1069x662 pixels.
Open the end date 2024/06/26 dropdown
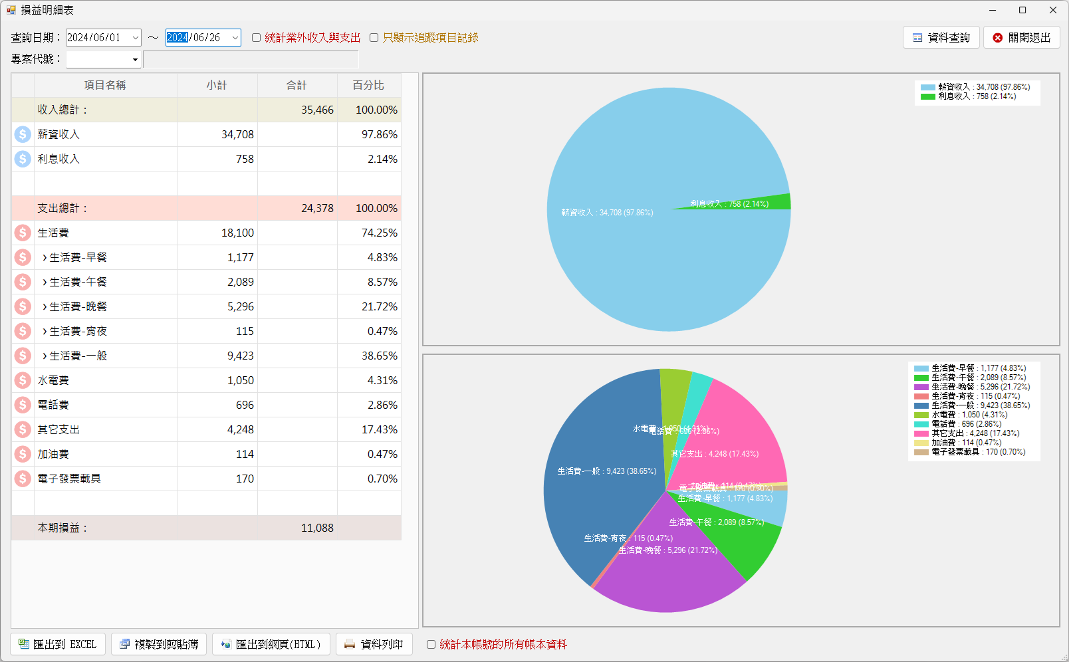(x=235, y=38)
